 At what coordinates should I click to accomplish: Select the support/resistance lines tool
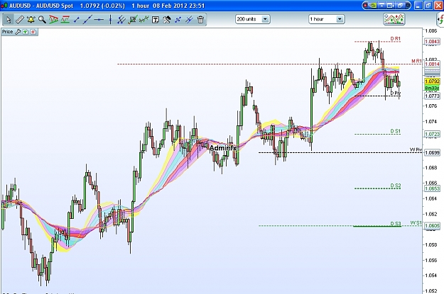coord(65,20)
